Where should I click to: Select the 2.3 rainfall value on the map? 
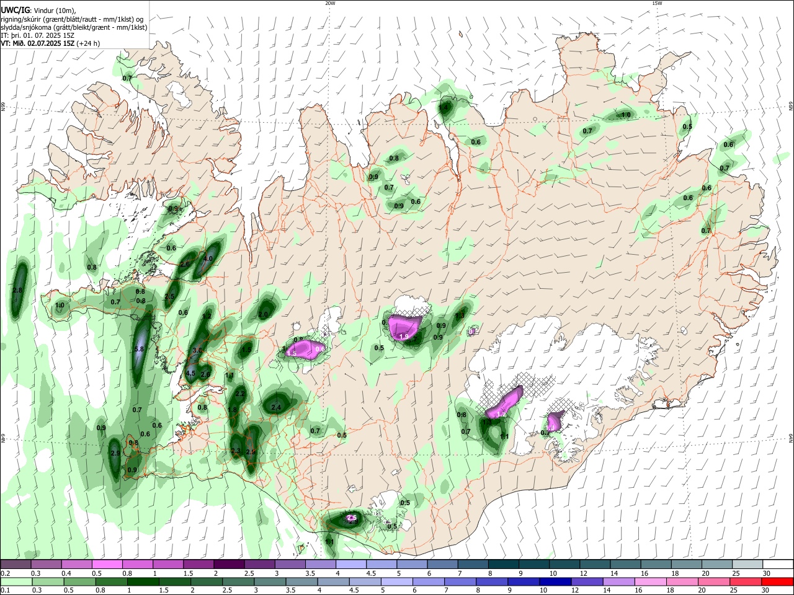point(236,451)
